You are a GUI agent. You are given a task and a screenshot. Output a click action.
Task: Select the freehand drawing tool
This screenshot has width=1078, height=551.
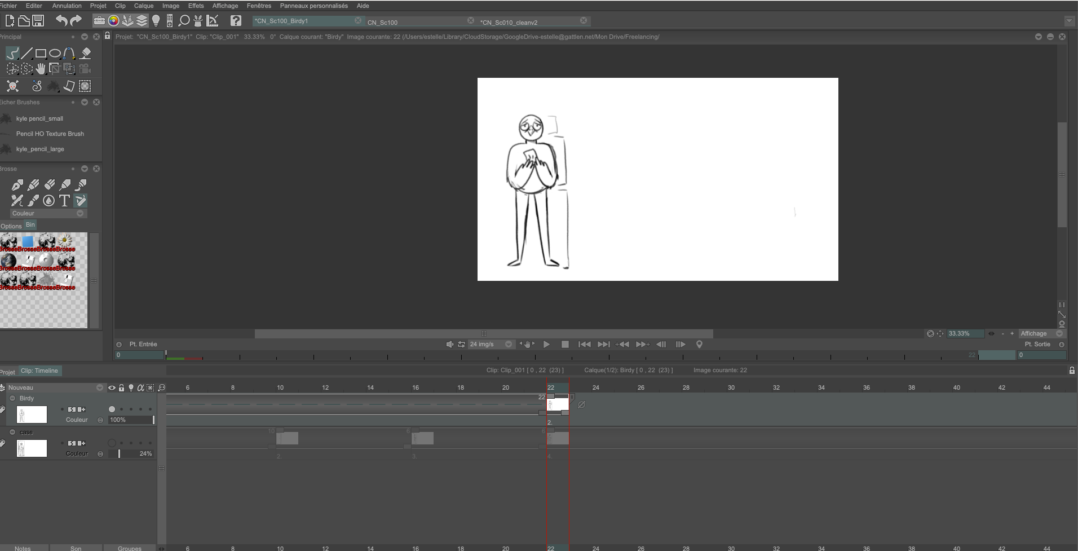tap(12, 53)
